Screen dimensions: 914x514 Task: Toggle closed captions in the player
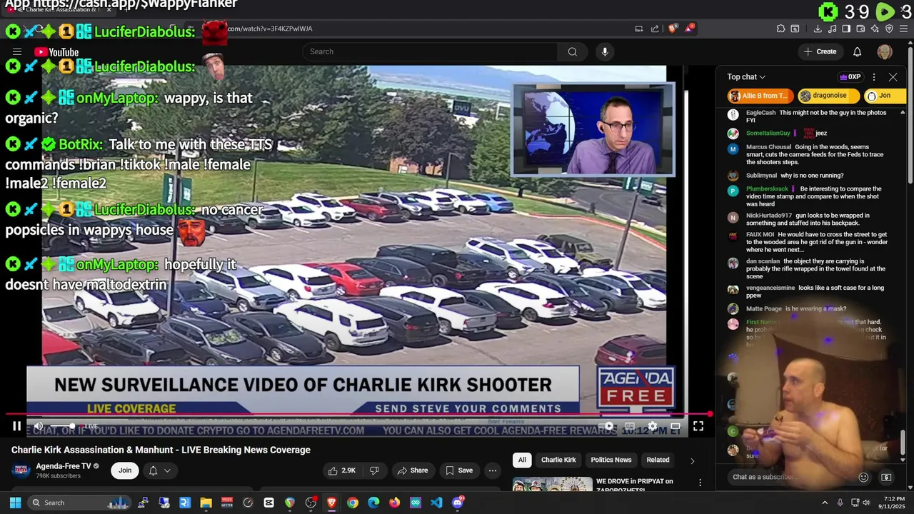coord(631,426)
